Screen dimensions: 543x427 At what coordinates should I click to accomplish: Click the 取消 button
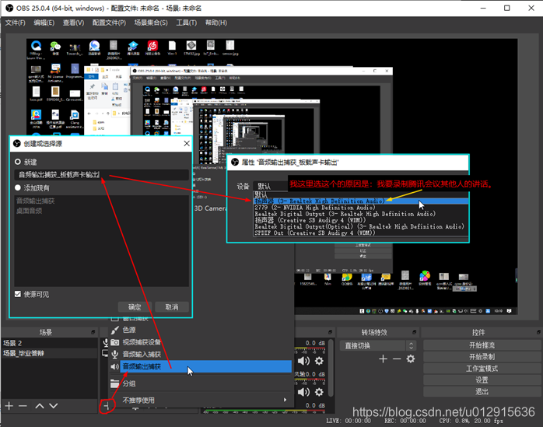point(172,306)
